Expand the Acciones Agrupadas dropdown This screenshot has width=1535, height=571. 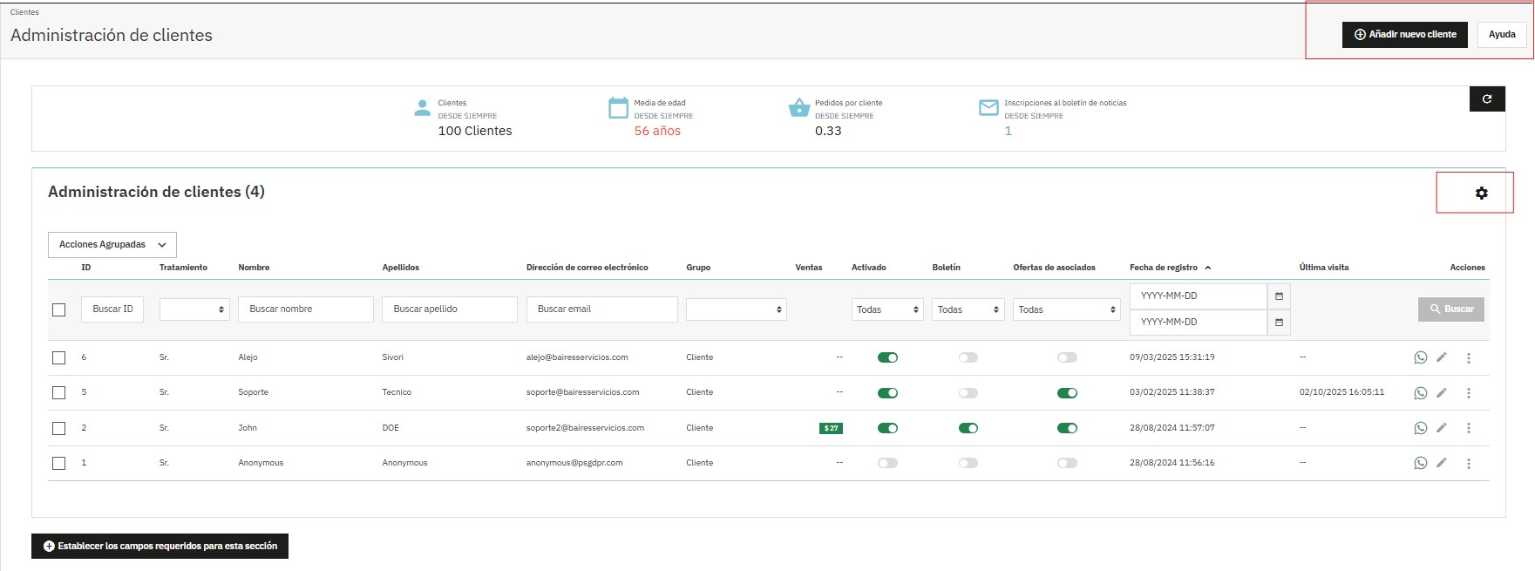point(112,245)
